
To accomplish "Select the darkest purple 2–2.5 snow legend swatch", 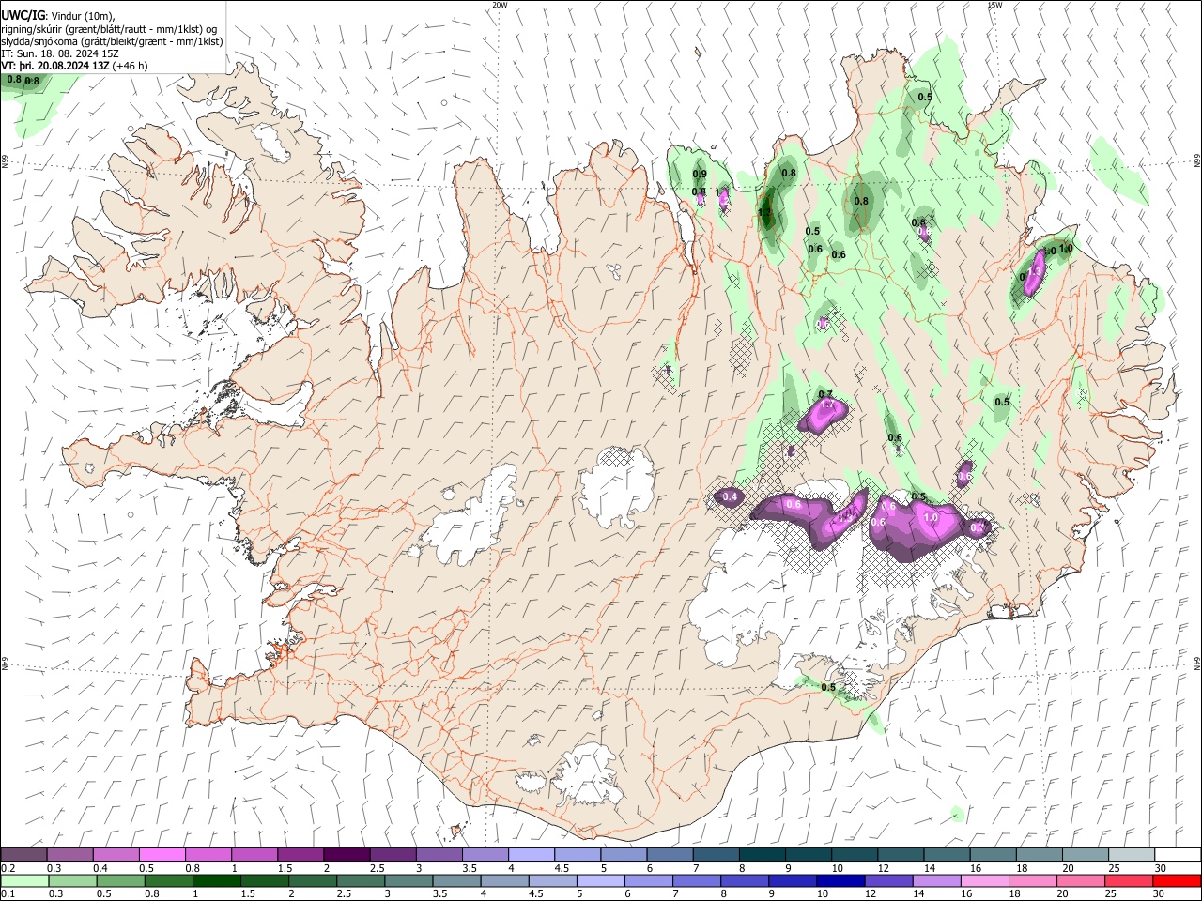I will click(x=346, y=855).
